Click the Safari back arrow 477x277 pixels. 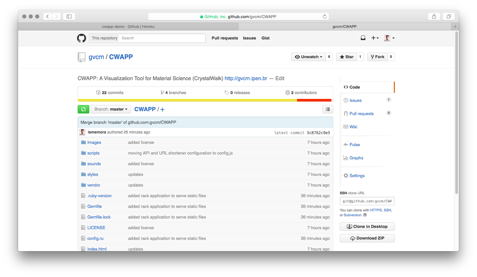[48, 16]
